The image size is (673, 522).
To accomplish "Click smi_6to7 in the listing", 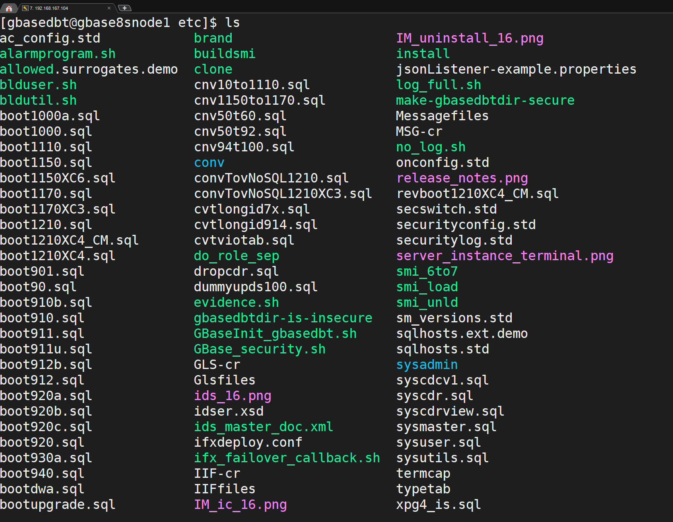I will (x=427, y=272).
